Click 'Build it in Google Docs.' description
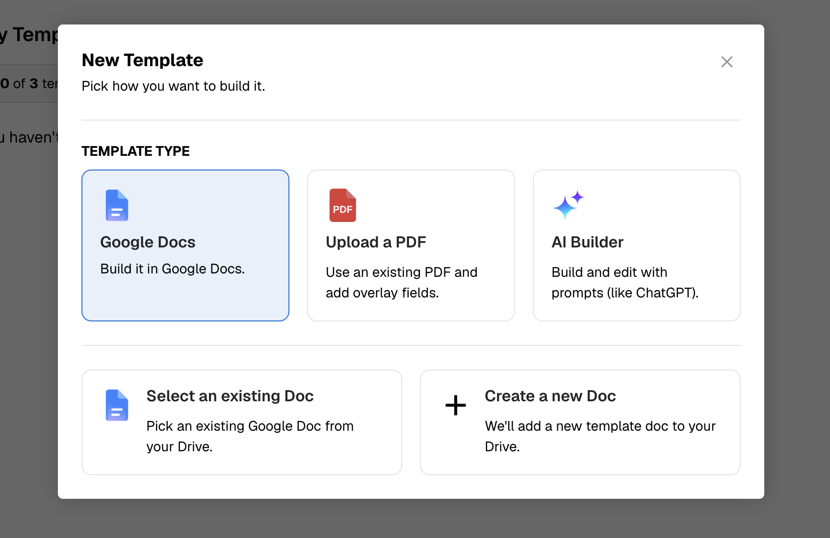Image resolution: width=830 pixels, height=538 pixels. coord(172,269)
